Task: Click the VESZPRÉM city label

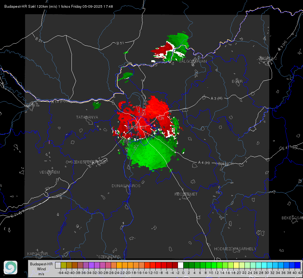Action: tap(50, 172)
